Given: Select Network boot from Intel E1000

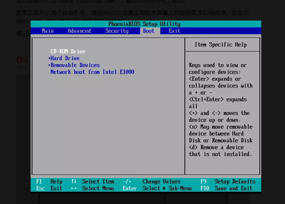Looking at the screenshot, I should click(x=92, y=72).
